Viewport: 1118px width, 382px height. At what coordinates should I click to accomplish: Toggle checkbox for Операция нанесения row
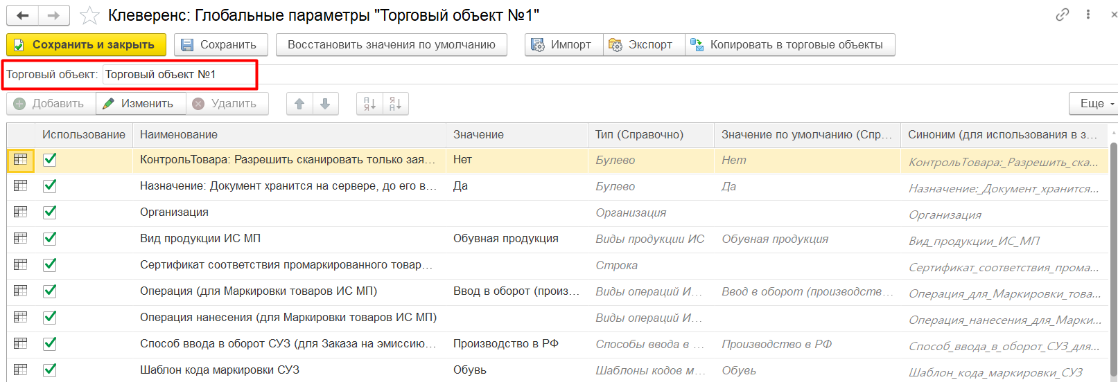point(50,317)
